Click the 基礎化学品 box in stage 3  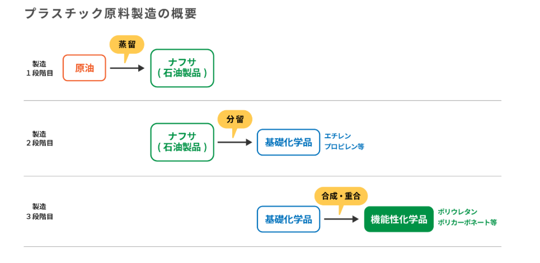point(288,219)
